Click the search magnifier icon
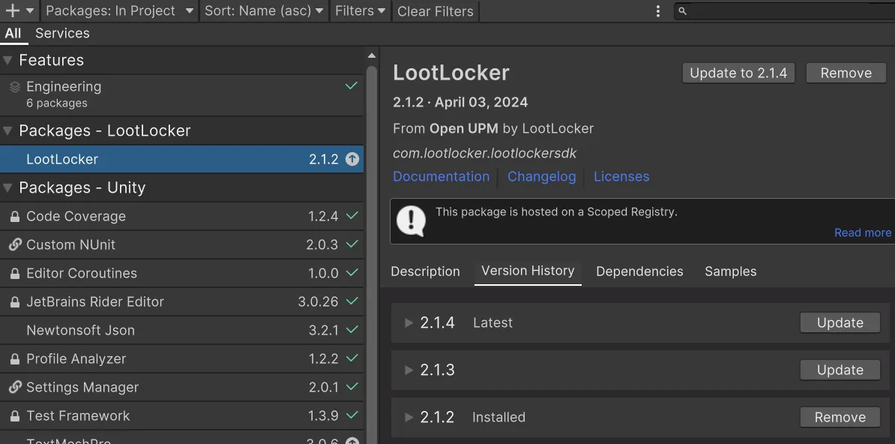The width and height of the screenshot is (895, 444). click(x=682, y=10)
